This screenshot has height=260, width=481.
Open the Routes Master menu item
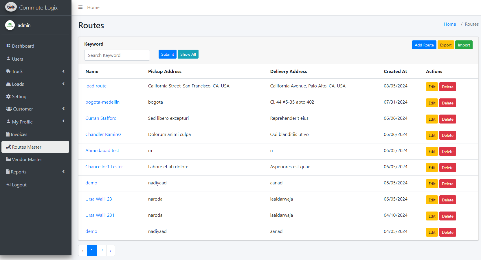pos(27,147)
